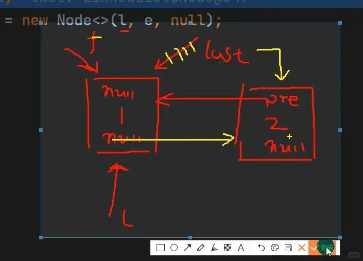The height and width of the screenshot is (261, 363).
Task: Select the pencil freehand tool
Action: point(200,248)
